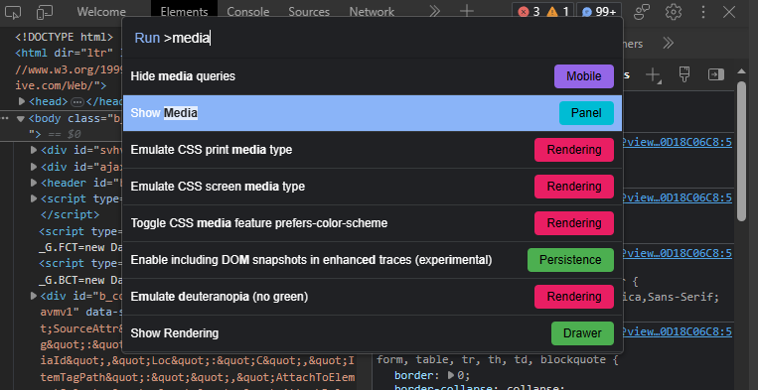Add a new tool with plus icon

pyautogui.click(x=467, y=12)
